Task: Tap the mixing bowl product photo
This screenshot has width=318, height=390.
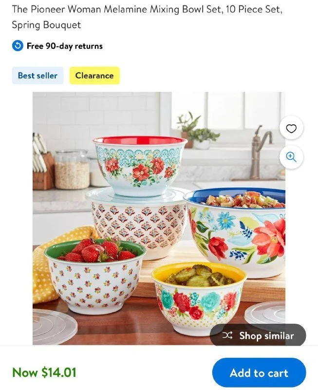Action: (159, 218)
